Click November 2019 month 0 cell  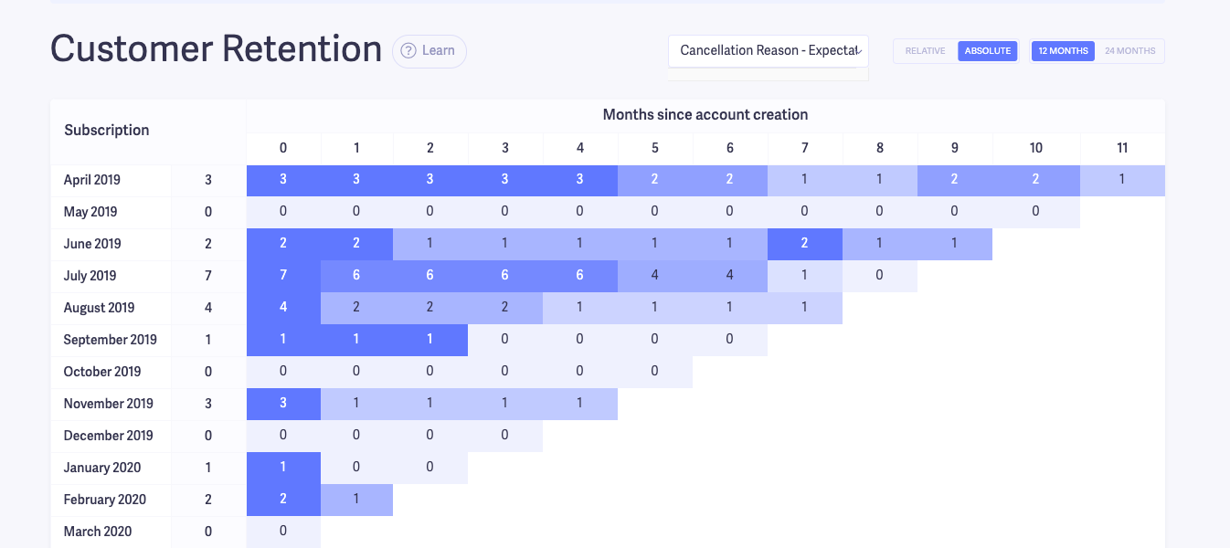coord(283,404)
